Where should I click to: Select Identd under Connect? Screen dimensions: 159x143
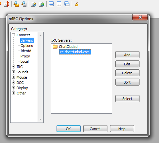coord(26,51)
